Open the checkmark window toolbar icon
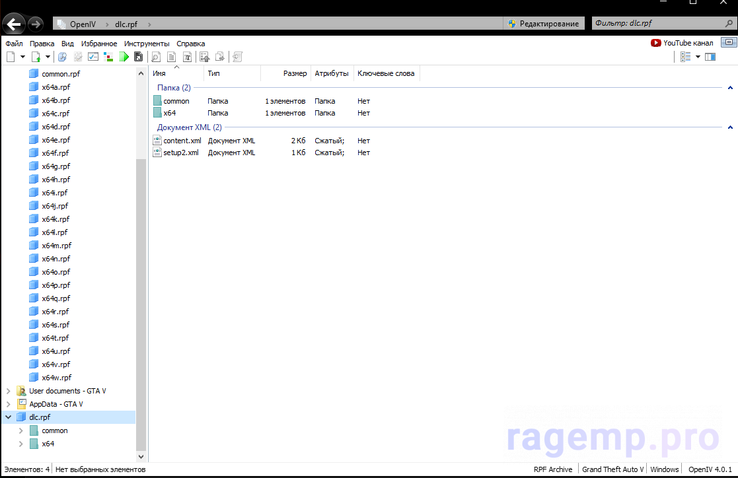The image size is (738, 478). pos(93,57)
